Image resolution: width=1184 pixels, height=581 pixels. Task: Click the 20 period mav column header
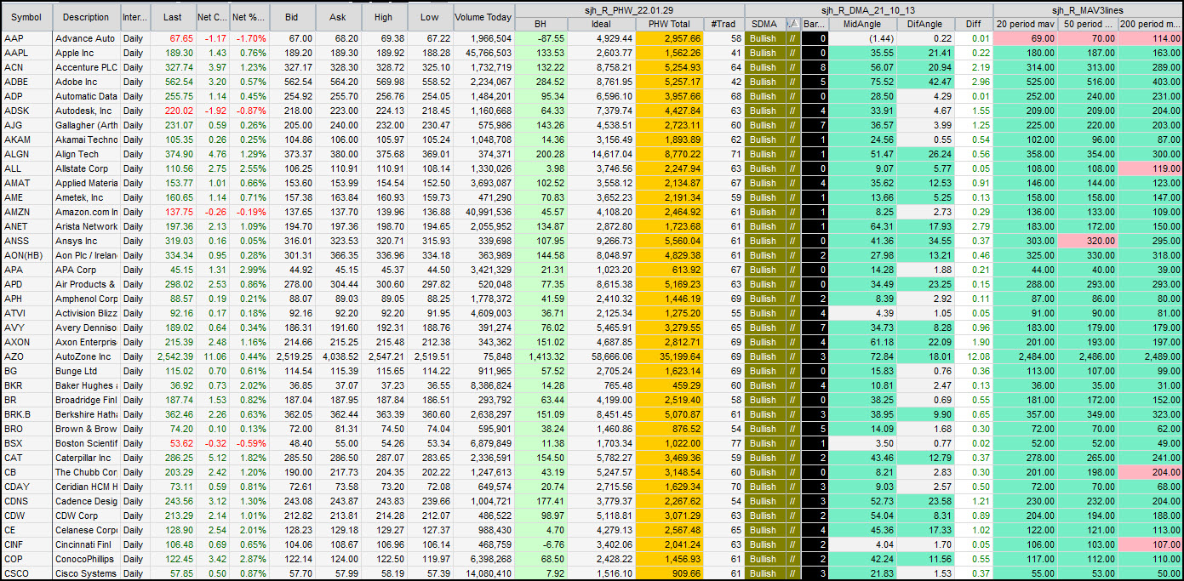pyautogui.click(x=1025, y=24)
